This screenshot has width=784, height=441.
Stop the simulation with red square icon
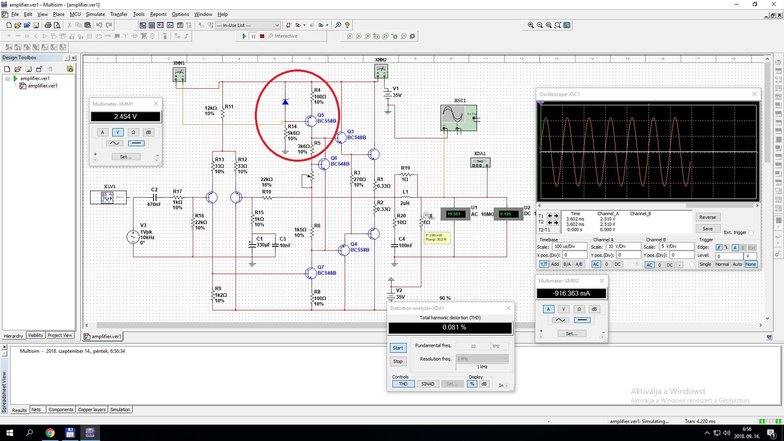(262, 36)
